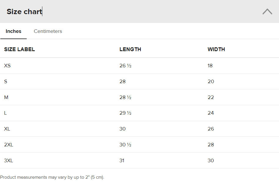Click the WIDTH column header
This screenshot has height=184, width=279.
pos(216,49)
